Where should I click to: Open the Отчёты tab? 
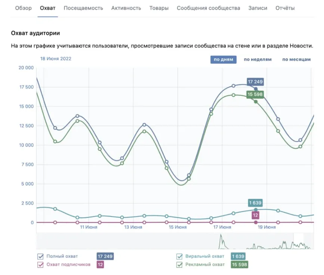pos(285,8)
